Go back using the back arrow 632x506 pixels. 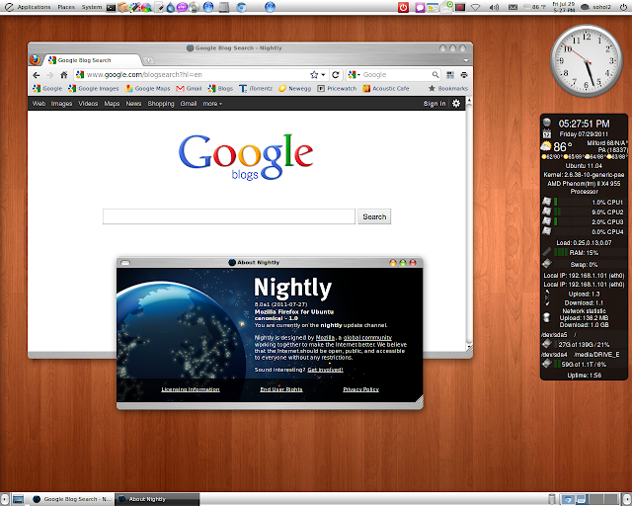click(37, 75)
